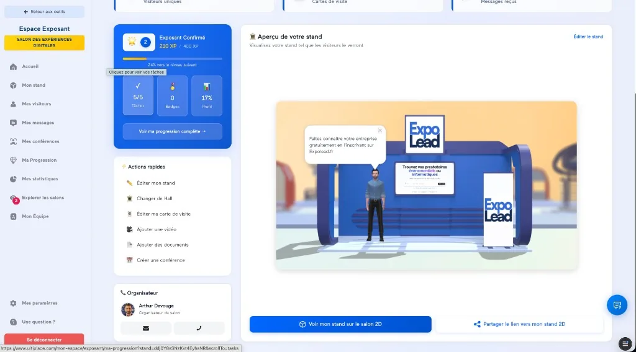Click the dark floating menu icon bottom right

pos(625,343)
